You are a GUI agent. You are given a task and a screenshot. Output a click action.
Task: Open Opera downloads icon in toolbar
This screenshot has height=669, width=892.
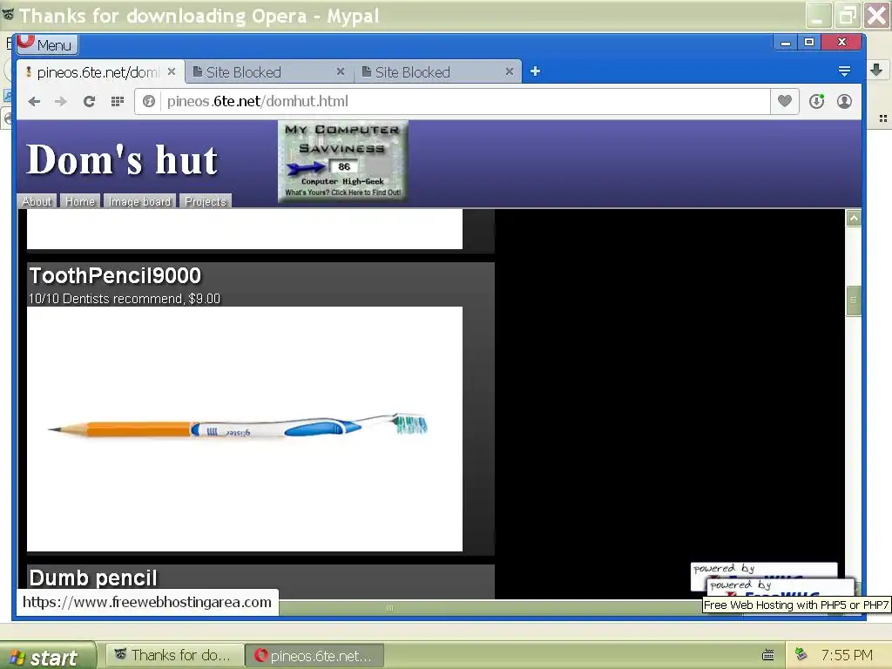[817, 101]
